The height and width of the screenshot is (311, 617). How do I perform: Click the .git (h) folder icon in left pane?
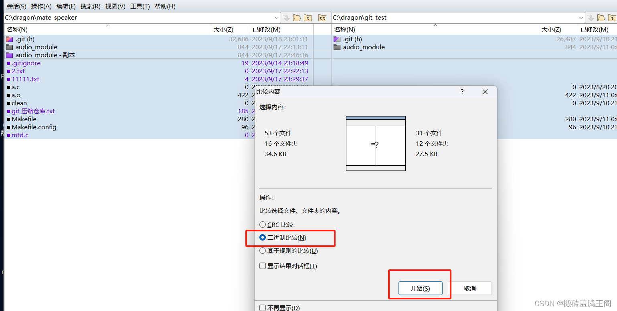(x=9, y=39)
